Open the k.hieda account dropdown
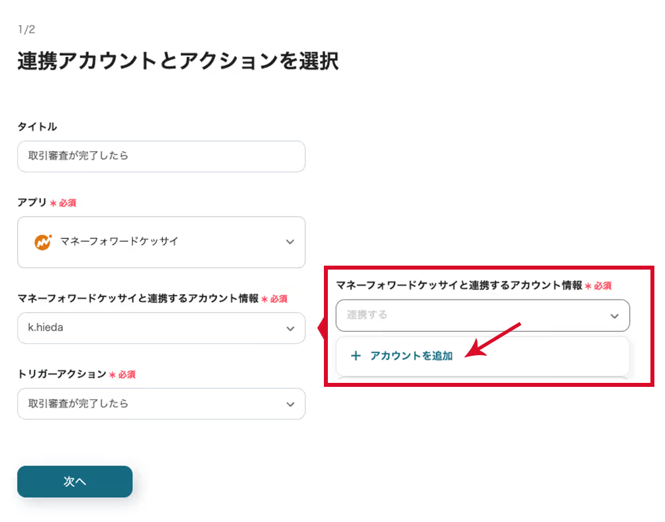 click(161, 328)
